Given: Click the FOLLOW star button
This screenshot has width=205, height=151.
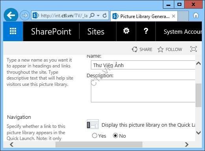Looking at the screenshot, I should tap(170, 49).
